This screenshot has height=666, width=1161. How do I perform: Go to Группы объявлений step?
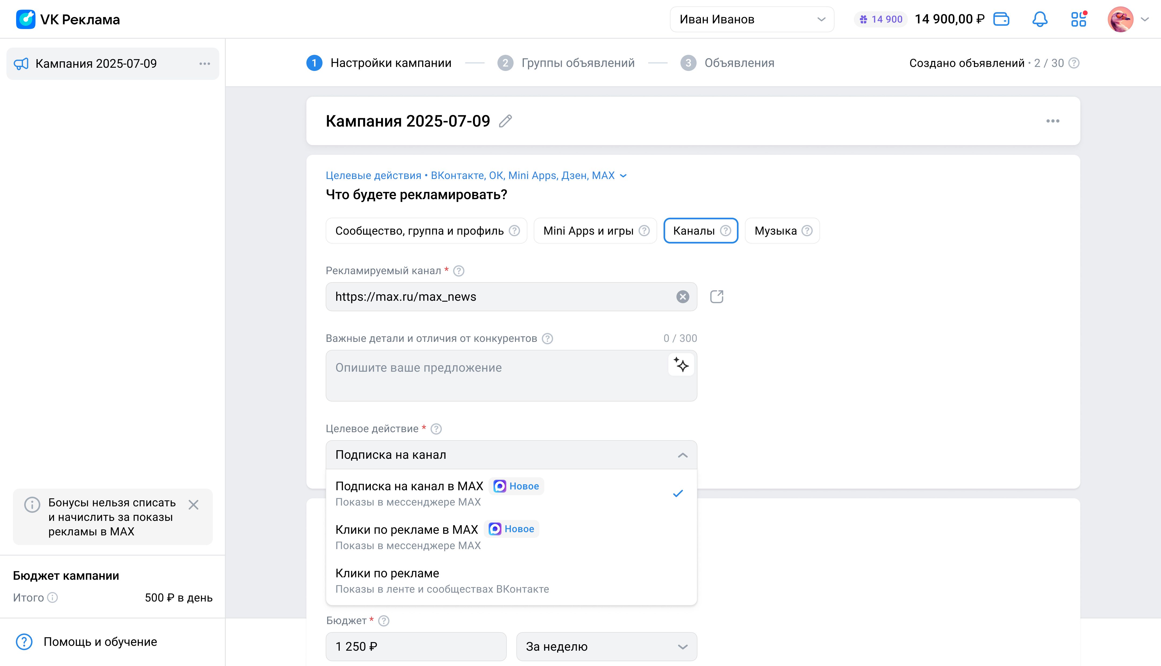[x=566, y=63]
